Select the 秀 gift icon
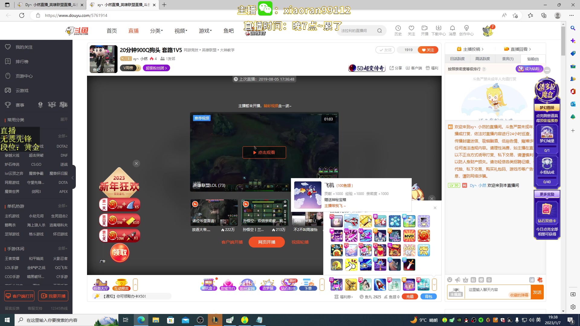 coord(424,250)
